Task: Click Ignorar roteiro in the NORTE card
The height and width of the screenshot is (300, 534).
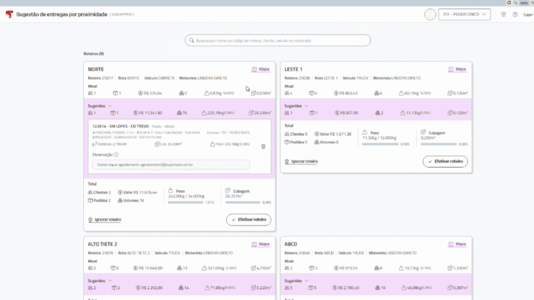Action: coord(105,219)
